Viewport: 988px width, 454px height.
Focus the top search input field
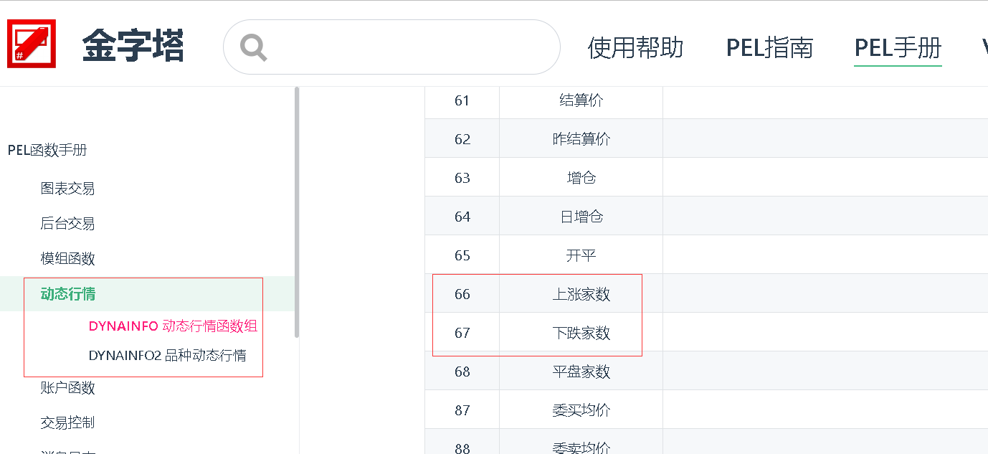point(409,47)
